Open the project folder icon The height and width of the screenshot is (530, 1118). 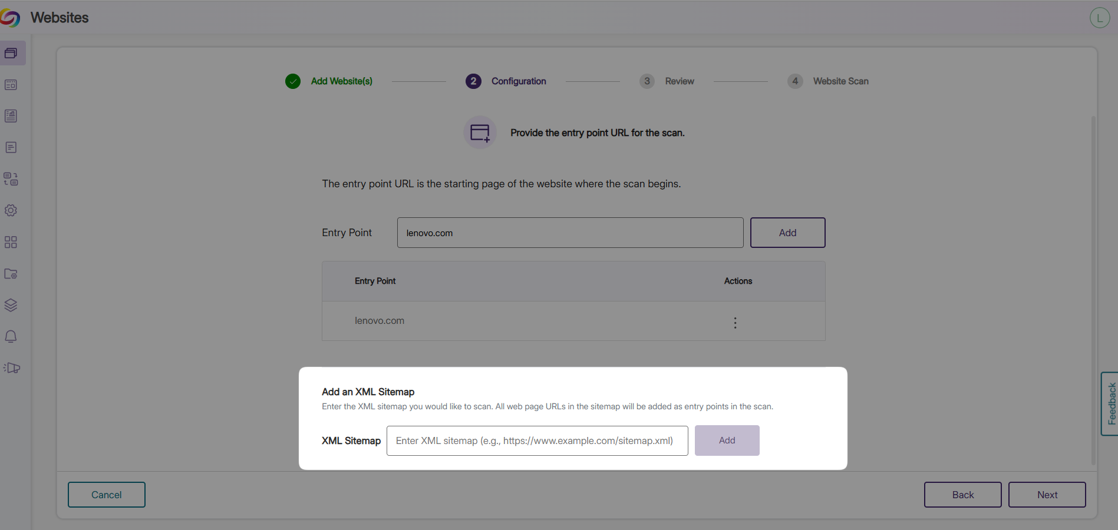coord(11,274)
